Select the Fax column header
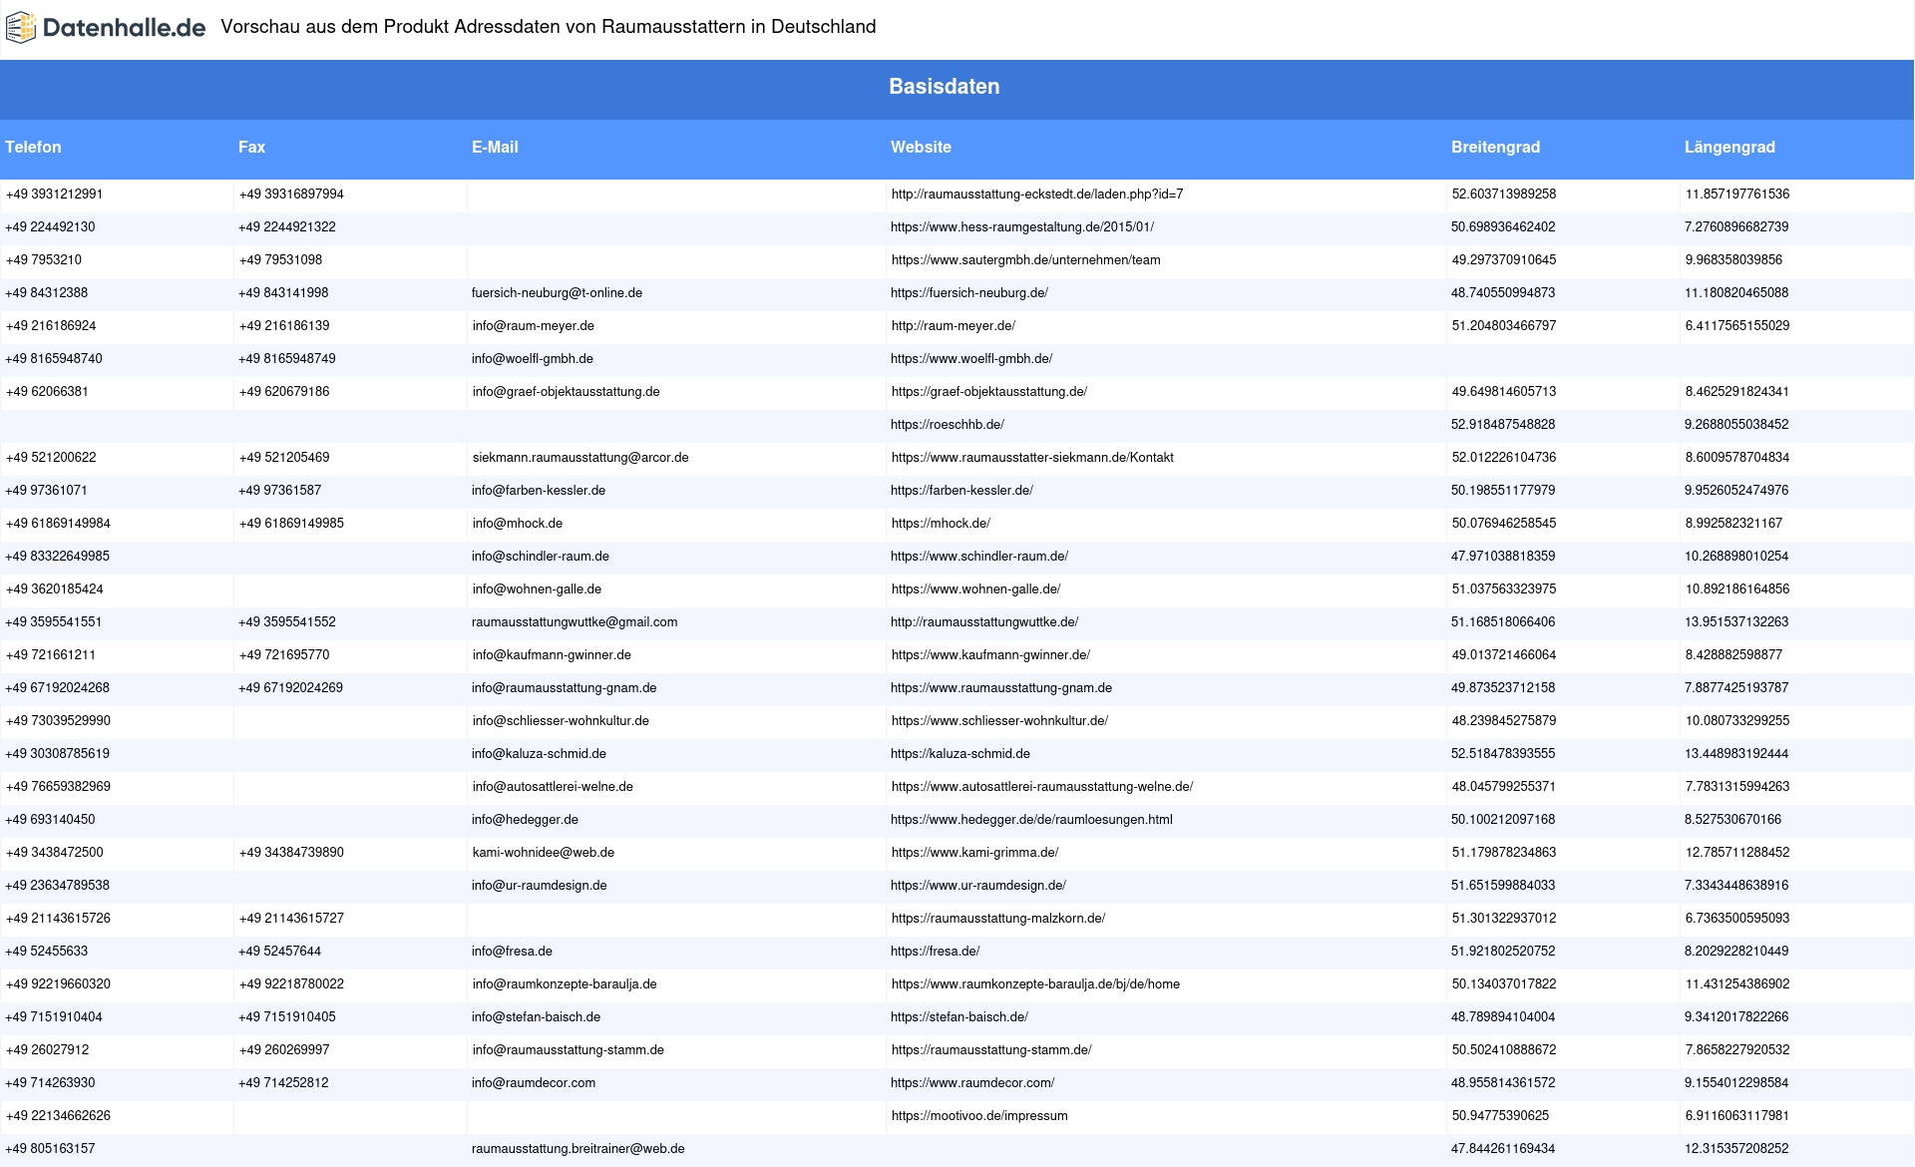1915x1167 pixels. point(251,147)
